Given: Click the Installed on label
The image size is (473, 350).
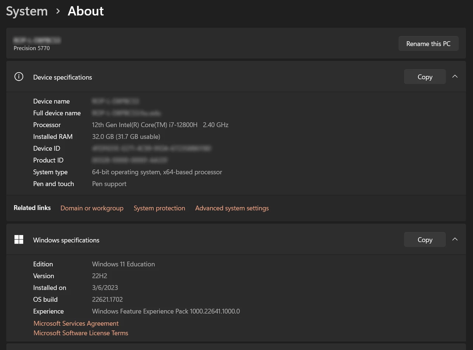Looking at the screenshot, I should tap(50, 288).
